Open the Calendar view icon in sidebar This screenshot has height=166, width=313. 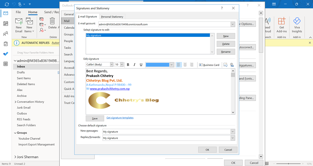click(5, 23)
